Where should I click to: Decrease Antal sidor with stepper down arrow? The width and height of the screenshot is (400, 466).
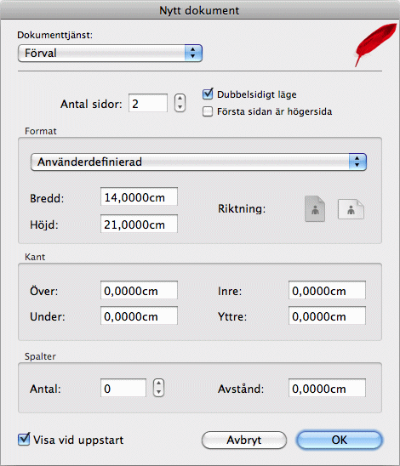180,107
